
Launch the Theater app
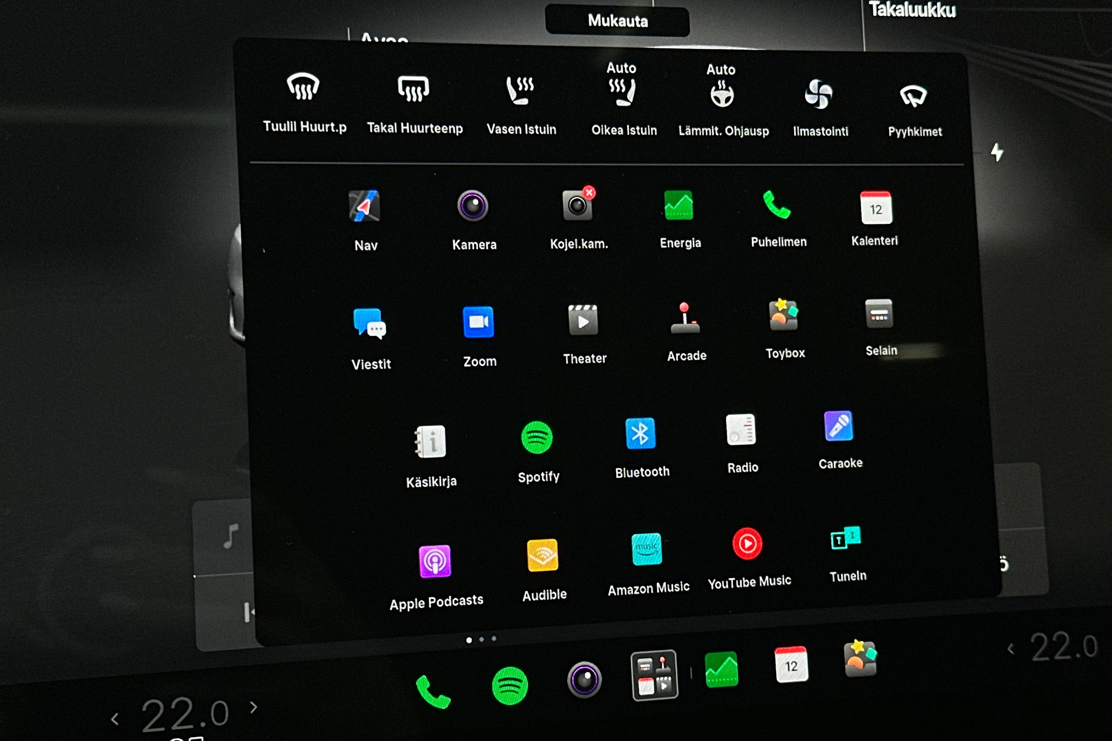click(x=583, y=320)
